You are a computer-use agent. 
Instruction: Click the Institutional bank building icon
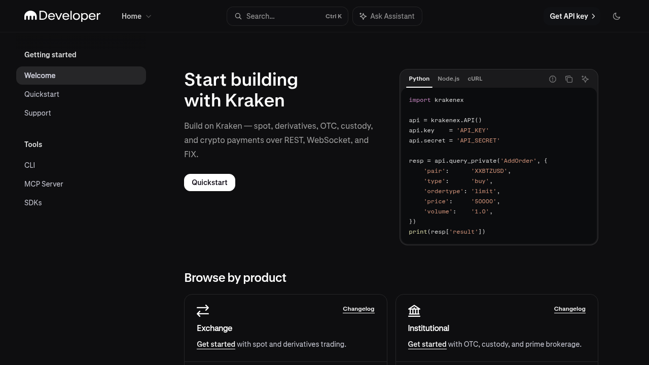[x=414, y=310]
